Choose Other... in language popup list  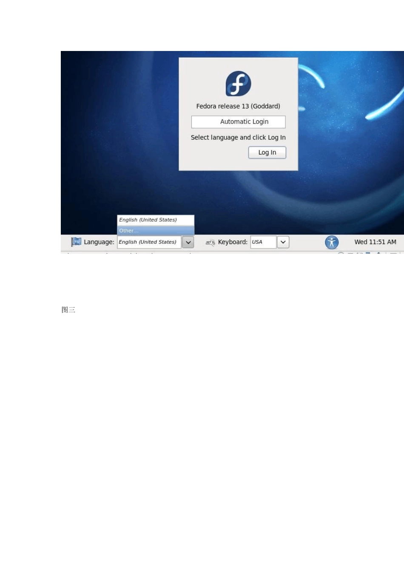click(x=156, y=230)
